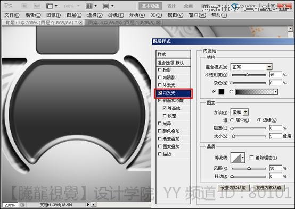Open Mini Bridge via the Mb icon
The height and width of the screenshot is (209, 295).
(37, 6)
